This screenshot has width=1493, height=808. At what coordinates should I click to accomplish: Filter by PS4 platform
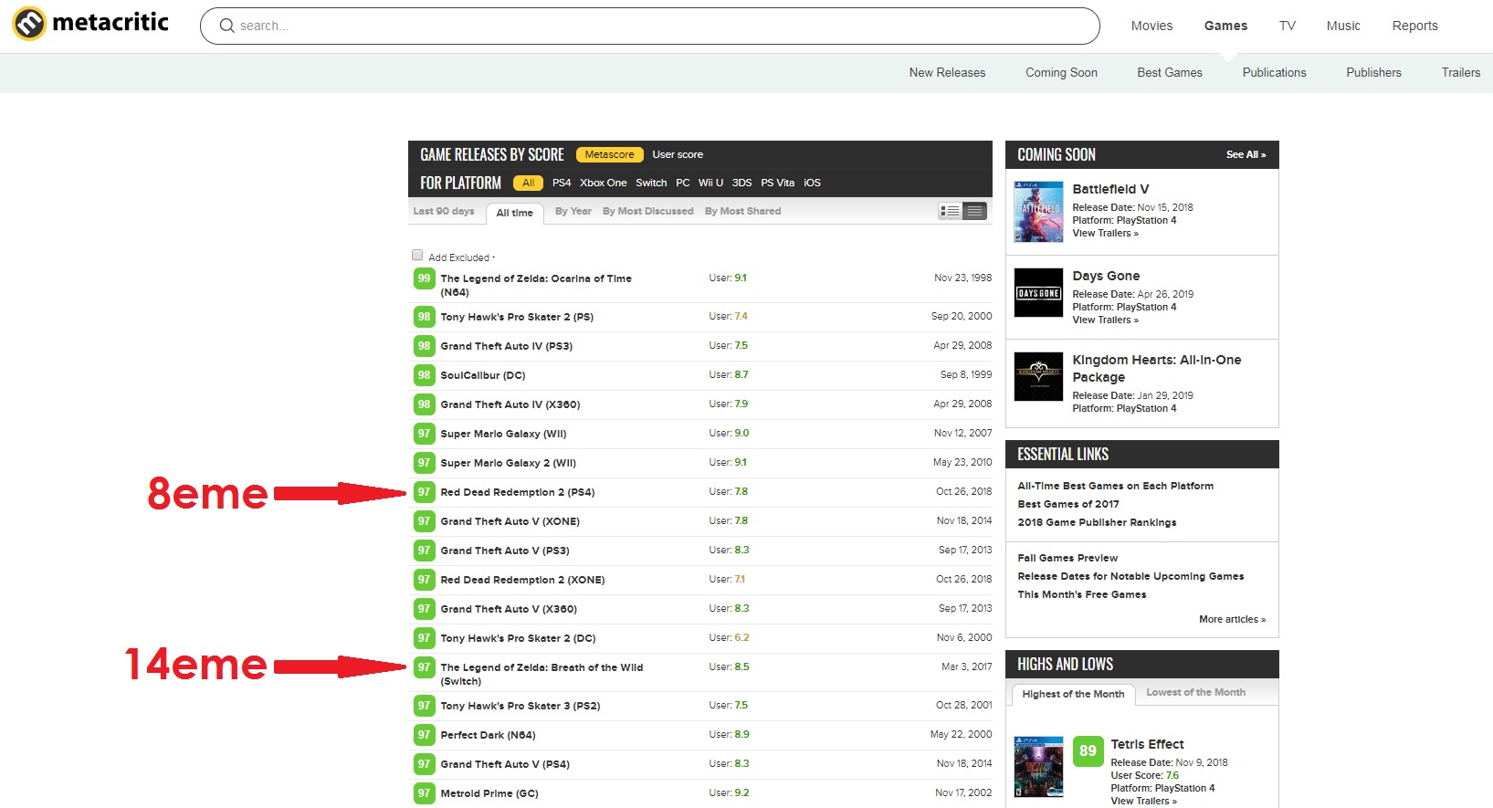(x=562, y=184)
